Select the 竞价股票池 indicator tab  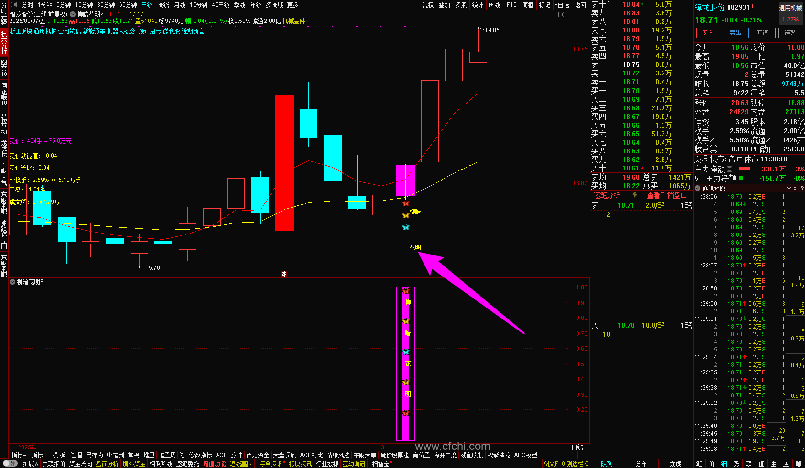[x=394, y=455]
